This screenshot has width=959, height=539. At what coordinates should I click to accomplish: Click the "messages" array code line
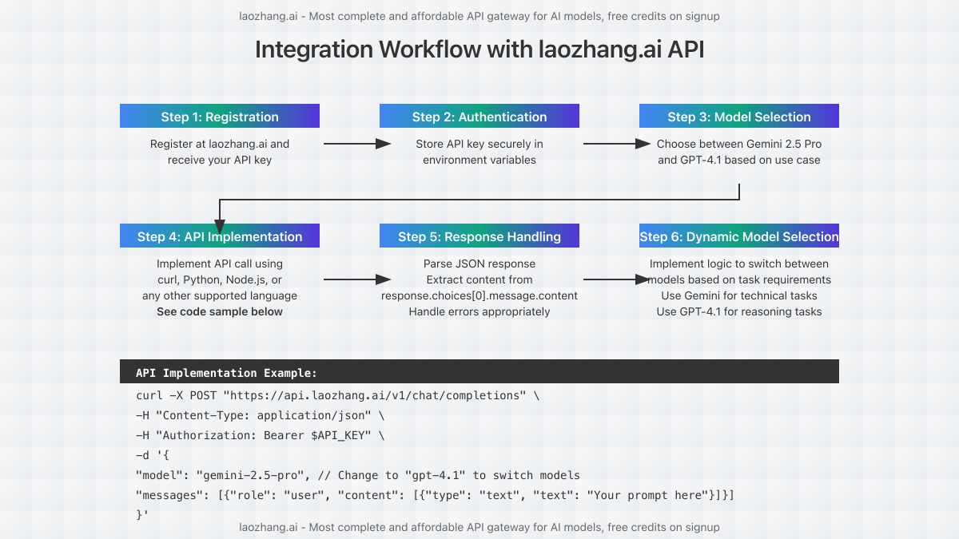435,495
